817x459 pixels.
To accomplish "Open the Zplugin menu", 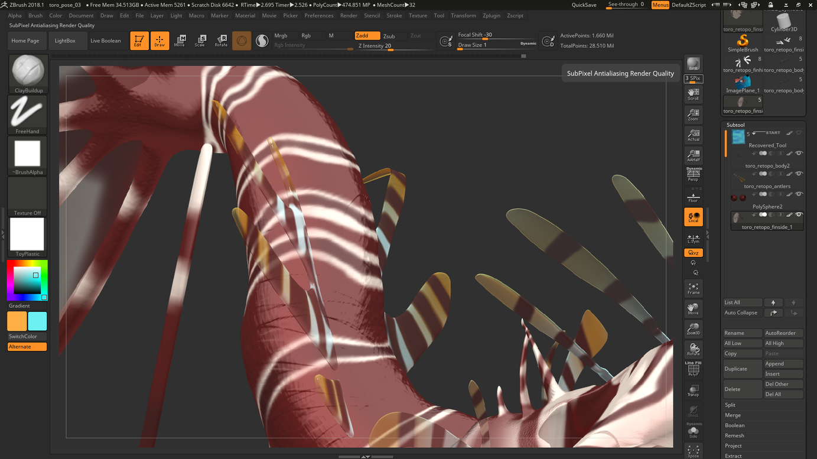I will tap(491, 15).
